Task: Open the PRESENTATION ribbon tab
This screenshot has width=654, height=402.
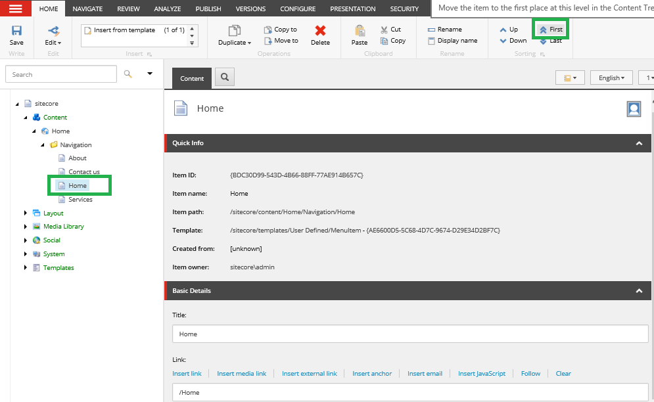Action: (352, 9)
